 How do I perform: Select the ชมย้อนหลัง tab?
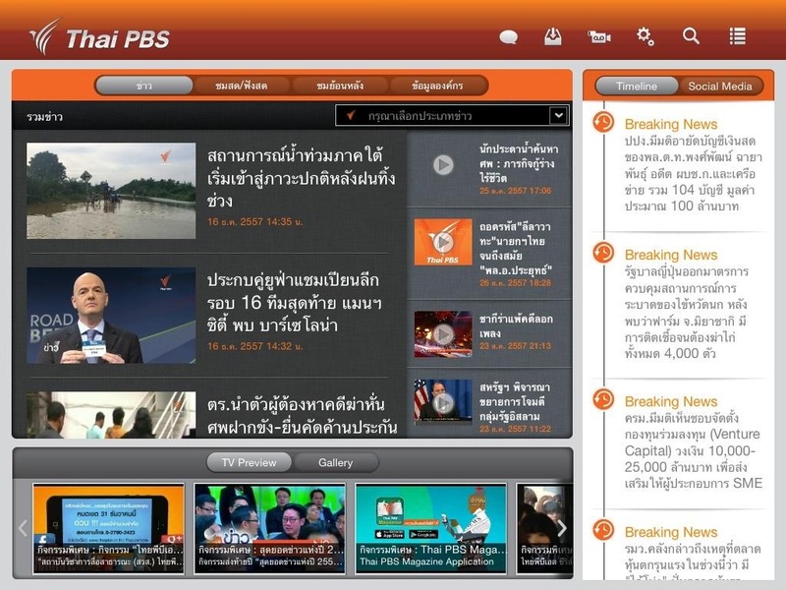(340, 86)
